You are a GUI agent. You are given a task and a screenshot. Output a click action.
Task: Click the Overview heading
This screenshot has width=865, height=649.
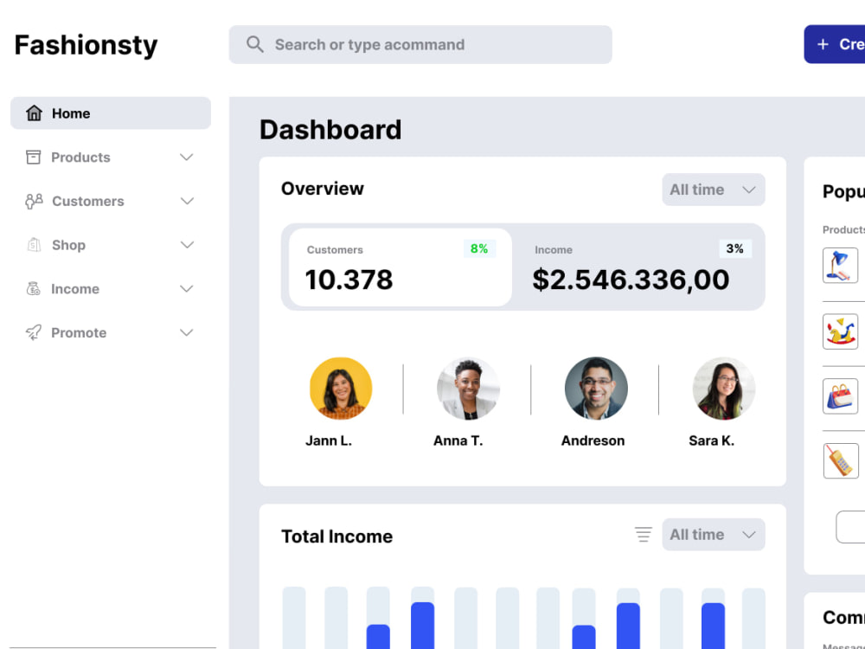[x=322, y=188]
